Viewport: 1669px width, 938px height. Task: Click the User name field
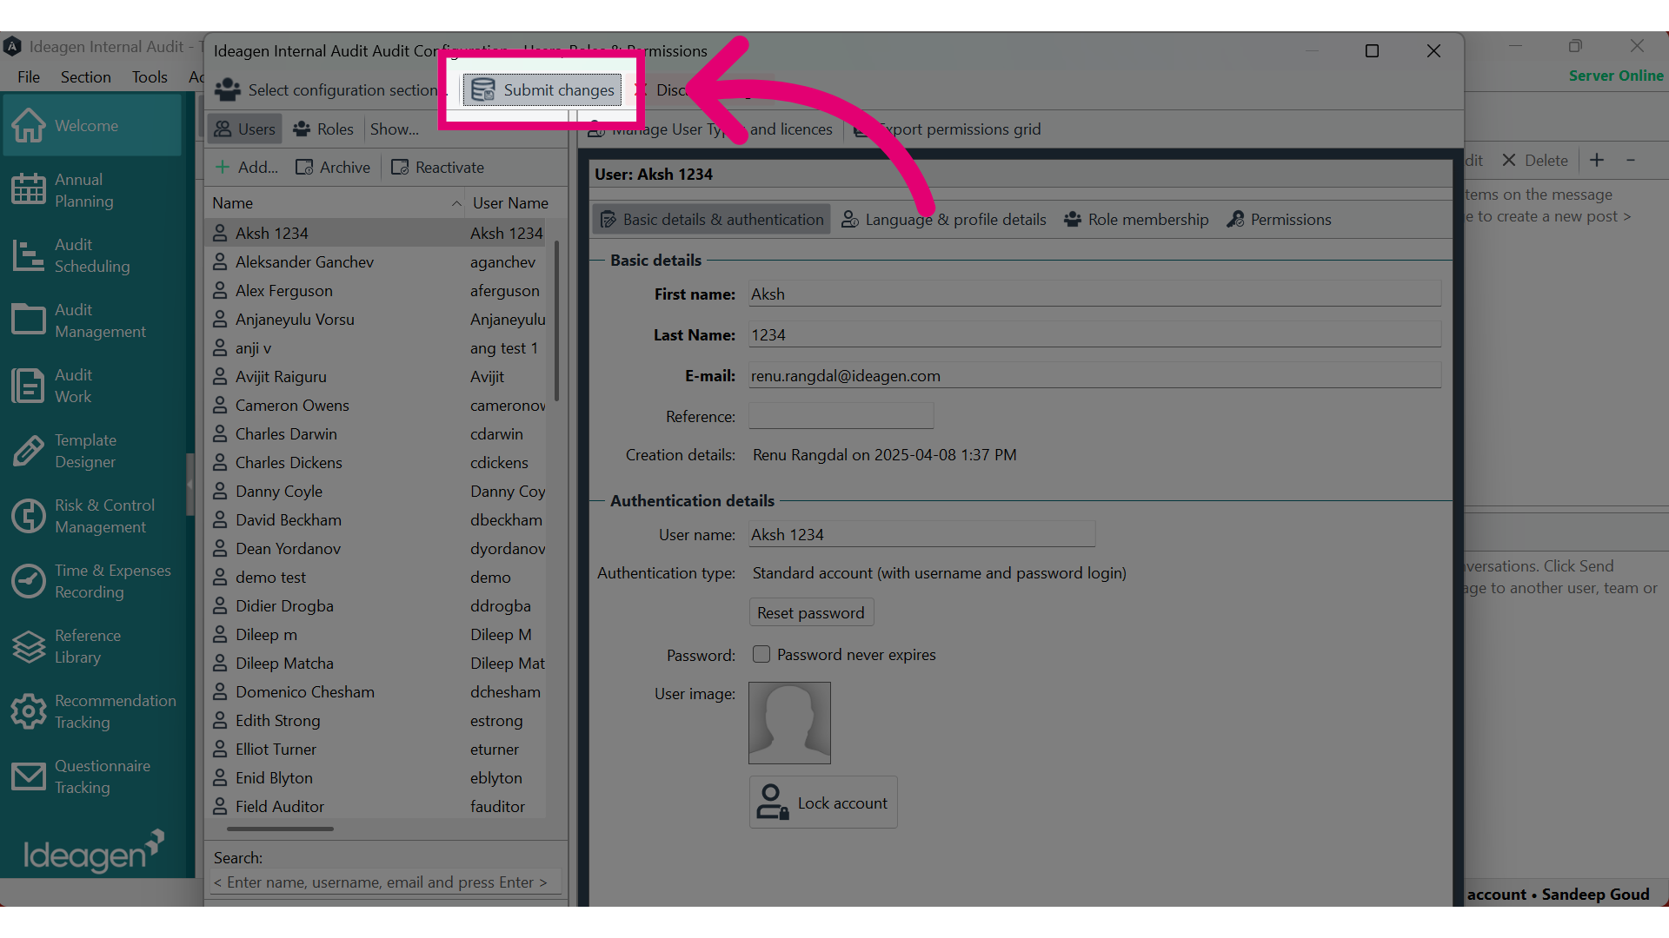(921, 534)
